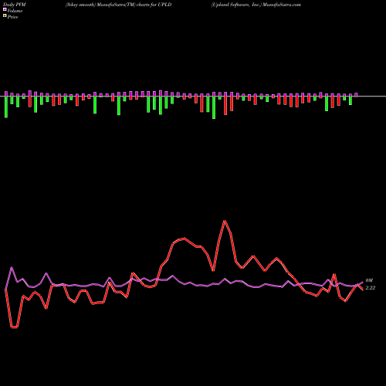Click the longest green bar at the chart's left edge
Viewport: 386px width, 386px height.
point(6,107)
